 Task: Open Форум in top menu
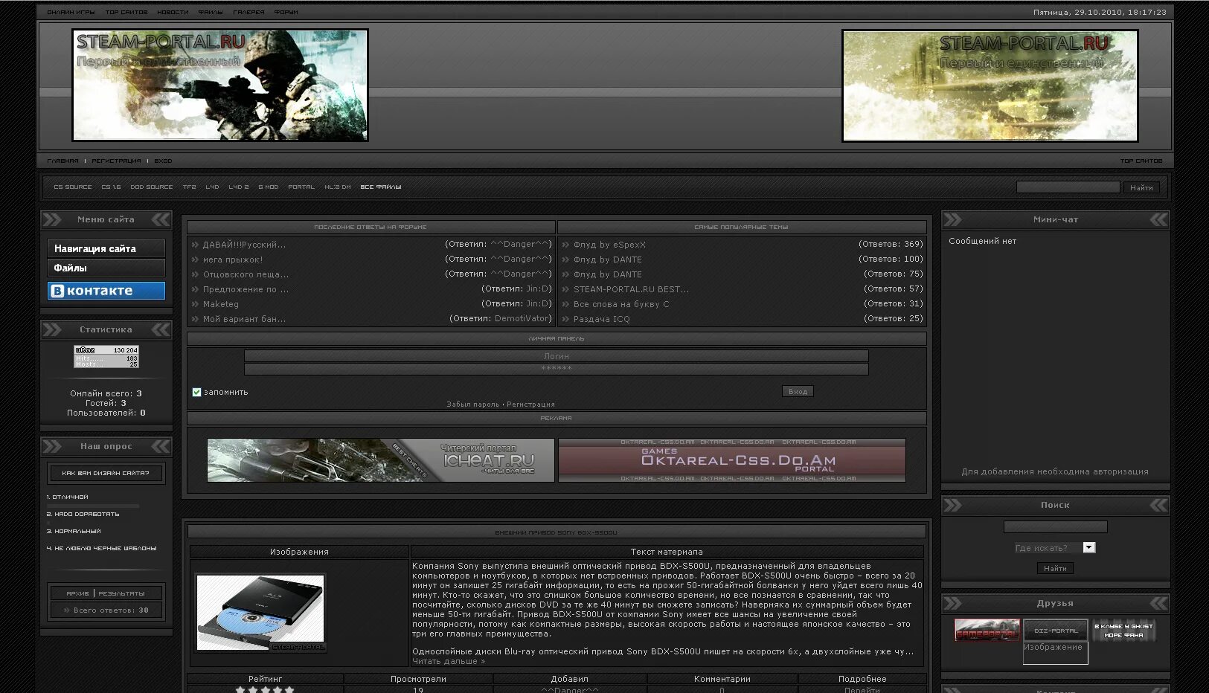286,12
